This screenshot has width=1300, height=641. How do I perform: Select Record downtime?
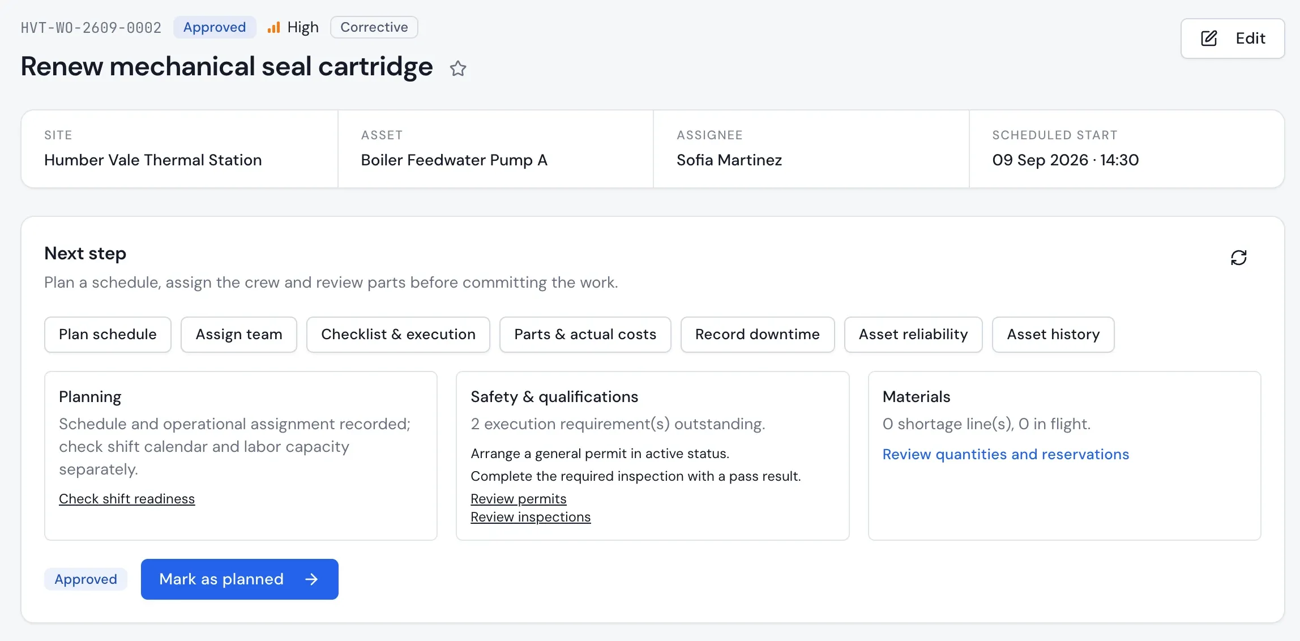click(x=758, y=335)
